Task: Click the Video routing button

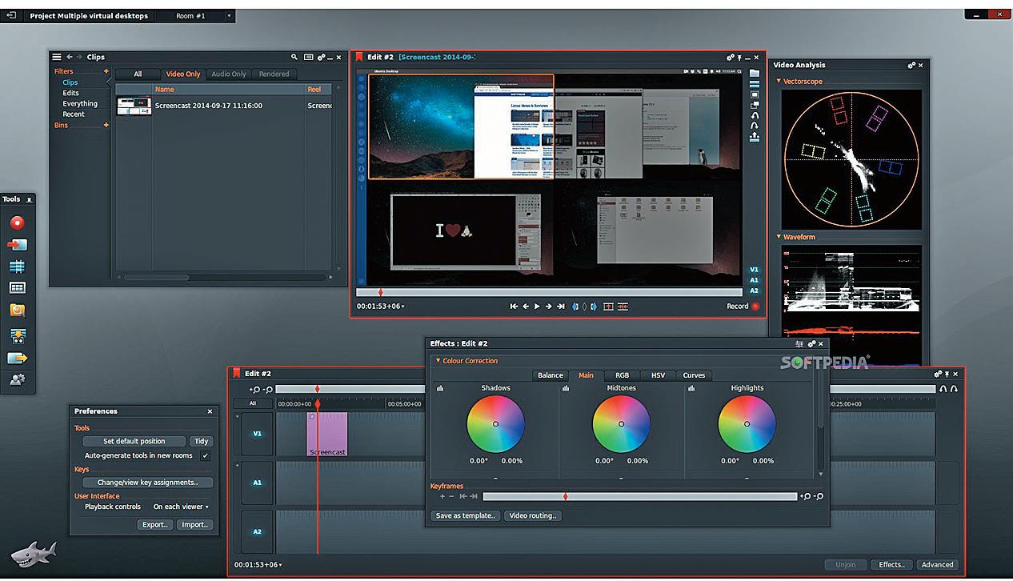Action: [533, 516]
